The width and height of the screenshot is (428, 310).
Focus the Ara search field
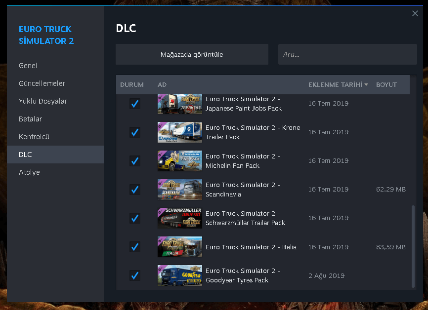347,54
